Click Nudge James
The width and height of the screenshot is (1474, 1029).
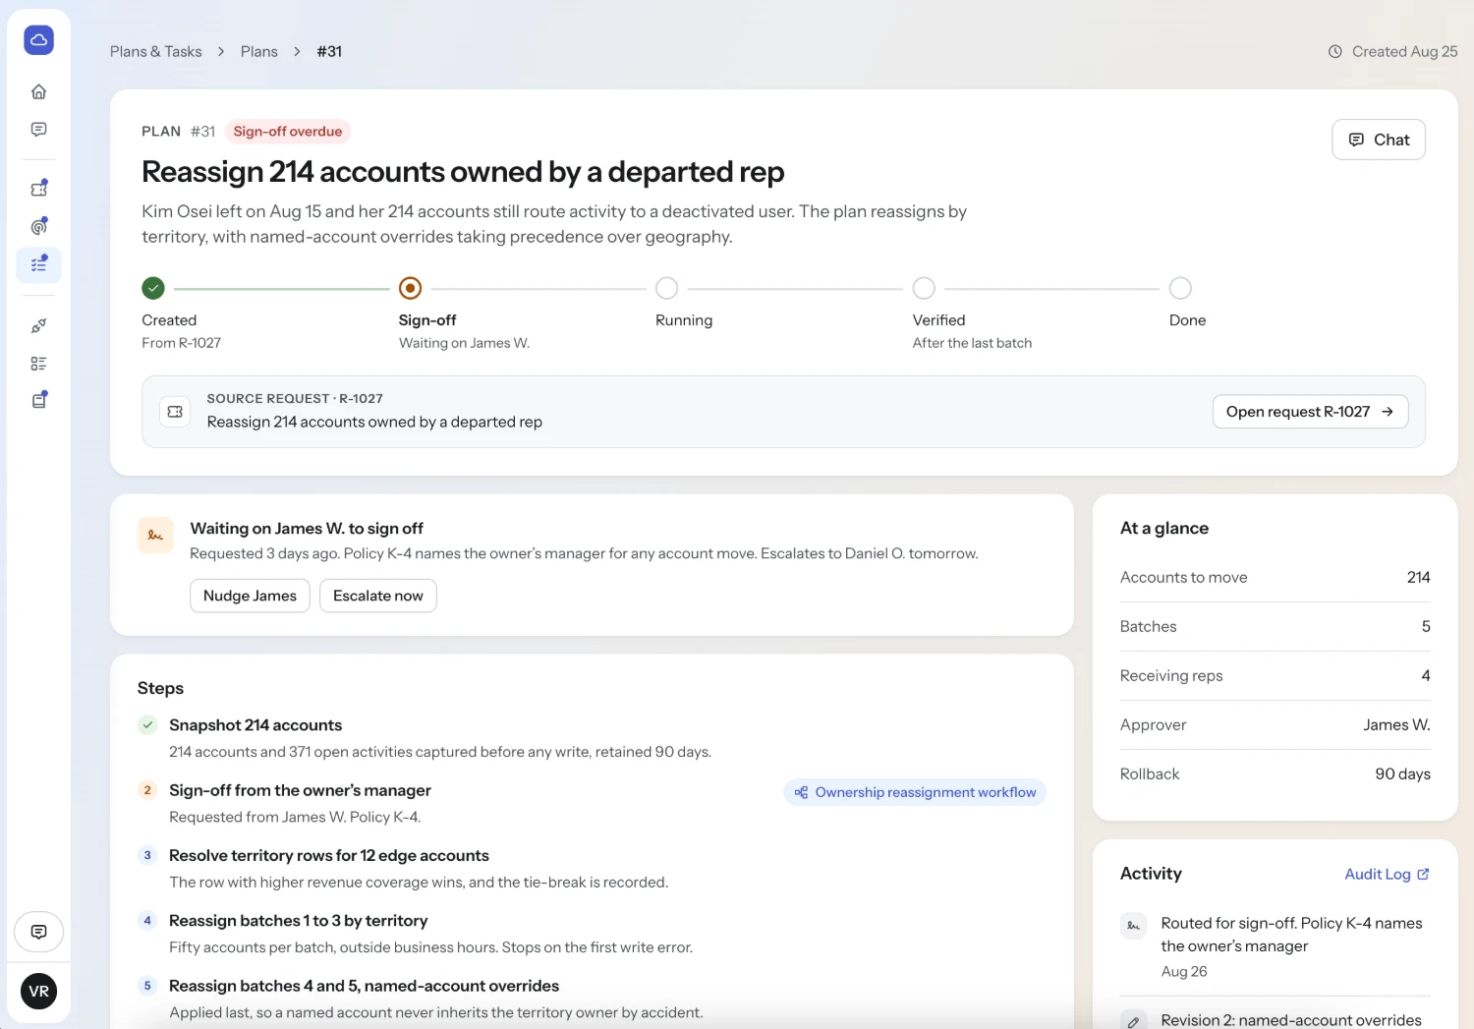click(x=250, y=596)
